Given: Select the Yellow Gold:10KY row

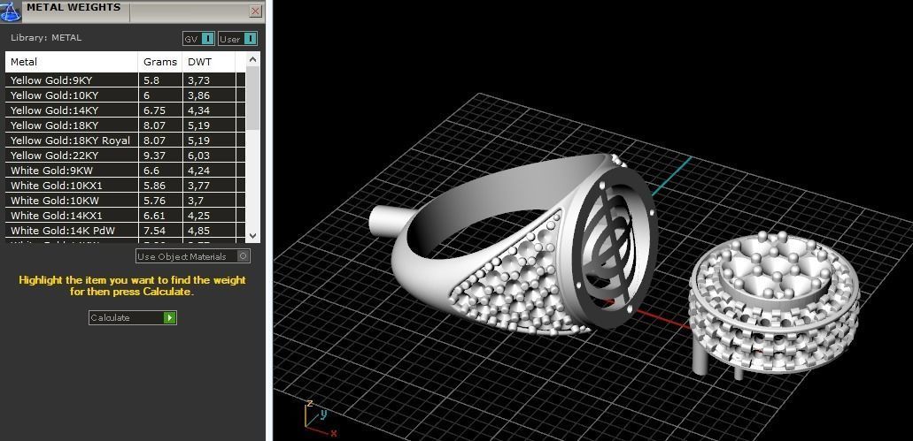Looking at the screenshot, I should coord(125,95).
